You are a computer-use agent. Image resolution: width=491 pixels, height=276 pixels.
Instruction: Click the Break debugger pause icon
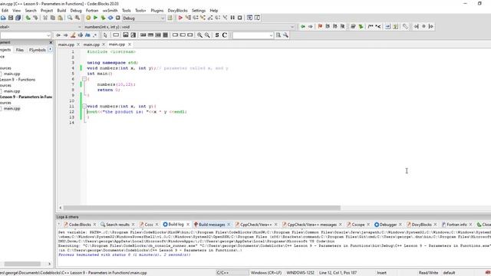[x=232, y=18]
